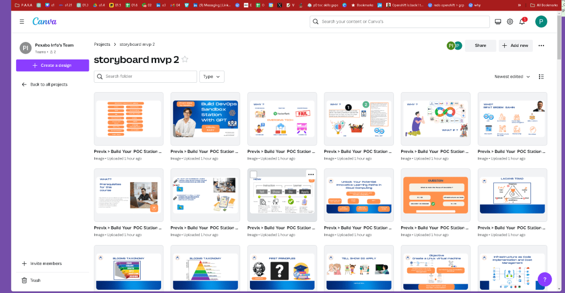Open the o1.4 Google Drive bookmark
The height and width of the screenshot is (293, 565).
[99, 5]
